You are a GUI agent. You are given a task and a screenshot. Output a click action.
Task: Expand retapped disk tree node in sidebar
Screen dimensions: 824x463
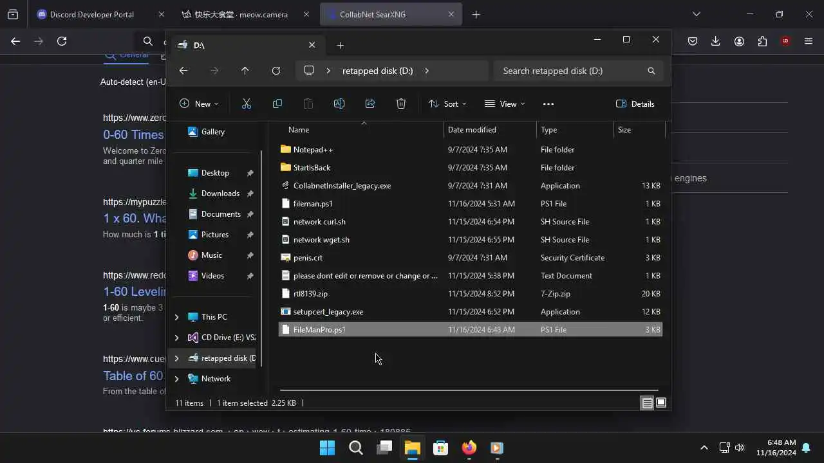pos(177,358)
